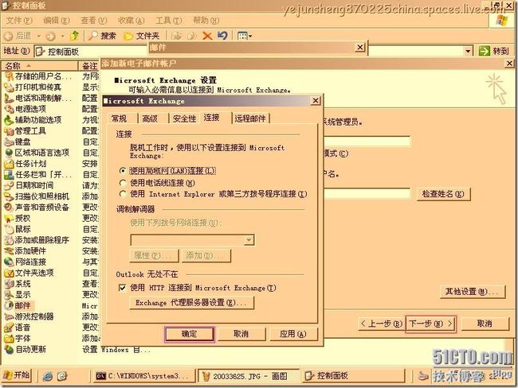
Task: Select the 键盘 icon
Action: click(9, 142)
